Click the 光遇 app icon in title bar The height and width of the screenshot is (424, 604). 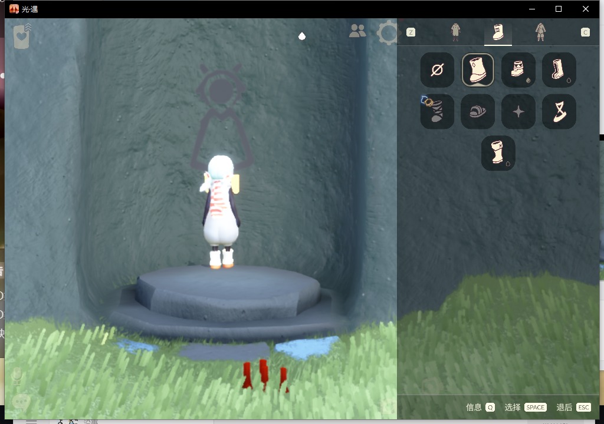click(x=14, y=9)
